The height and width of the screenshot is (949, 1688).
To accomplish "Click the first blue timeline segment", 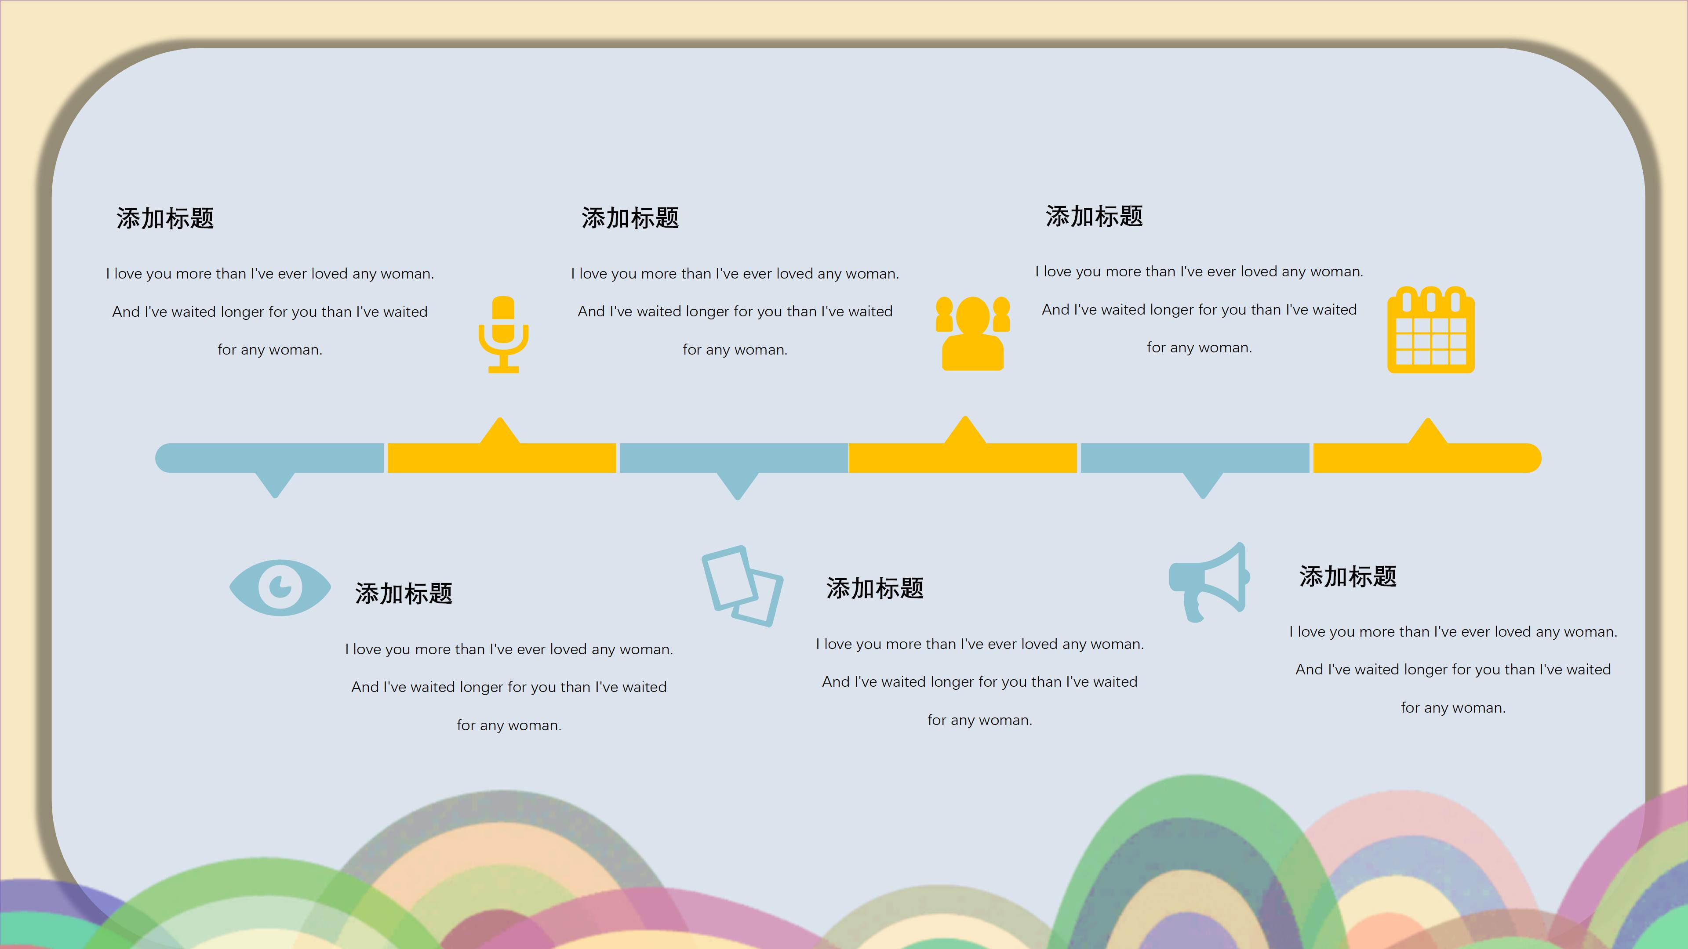I will (270, 458).
